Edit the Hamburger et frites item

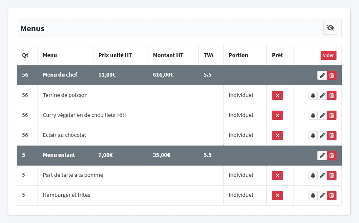pos(322,196)
